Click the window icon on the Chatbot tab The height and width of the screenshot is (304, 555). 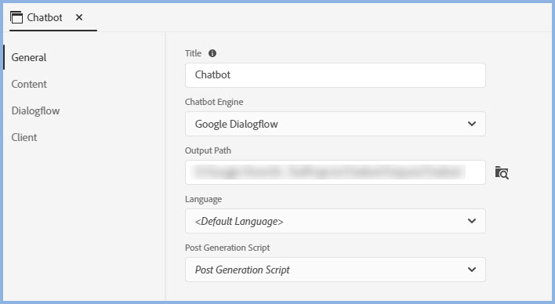click(x=16, y=17)
